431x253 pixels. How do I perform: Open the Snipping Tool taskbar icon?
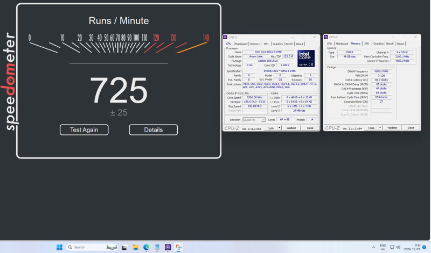tap(179, 247)
